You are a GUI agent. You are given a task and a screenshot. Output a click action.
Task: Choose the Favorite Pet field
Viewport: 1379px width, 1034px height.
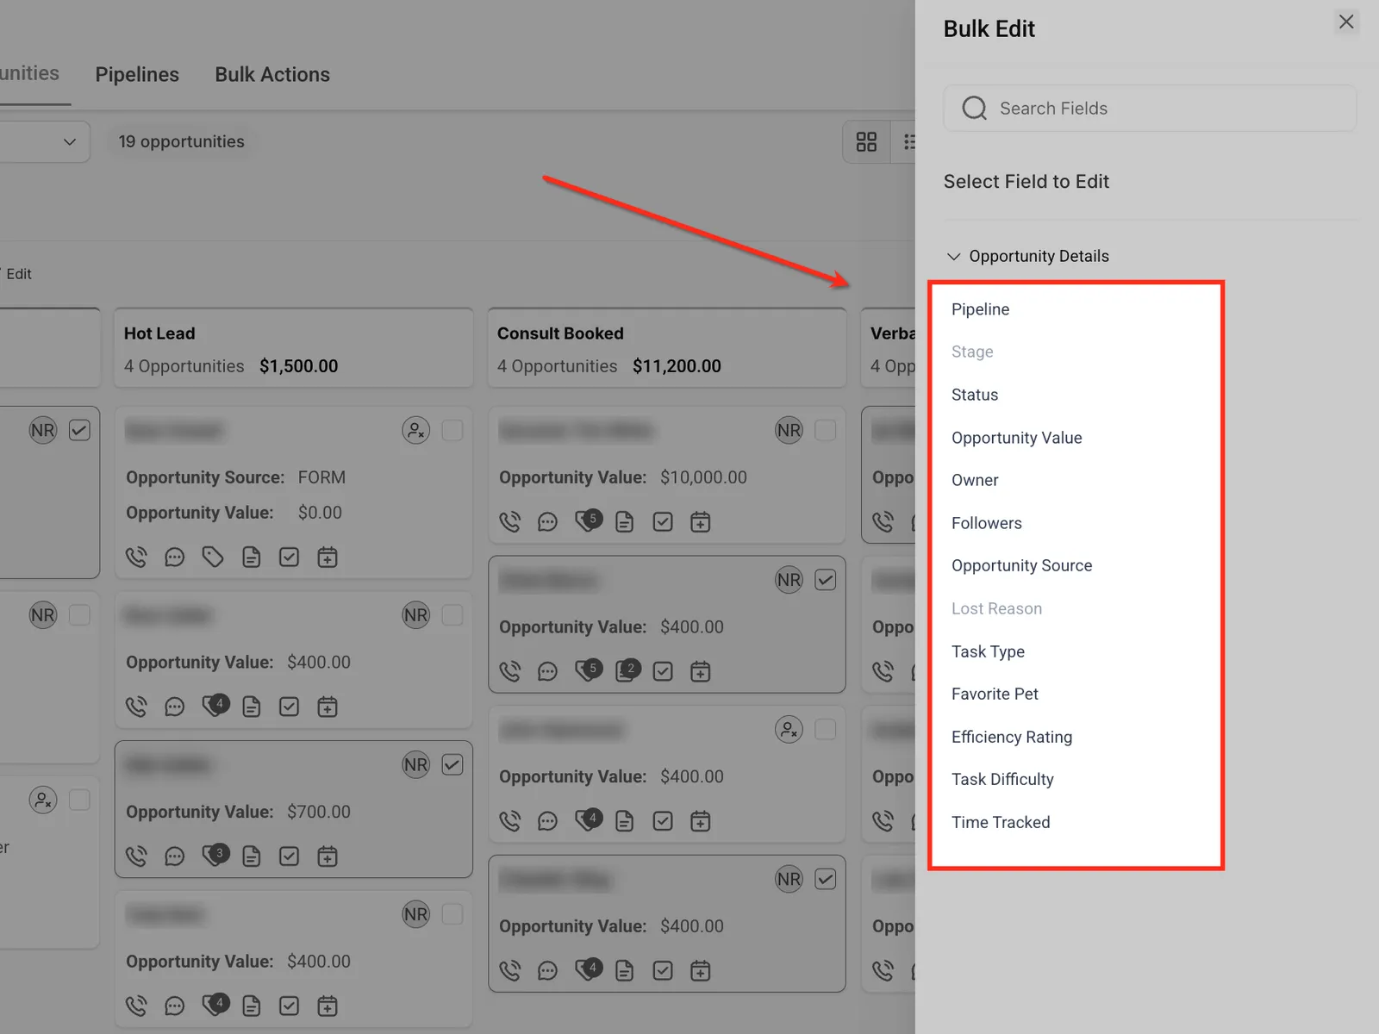[x=995, y=694]
